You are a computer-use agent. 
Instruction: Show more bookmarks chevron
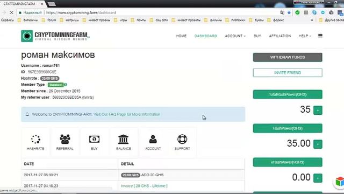pyautogui.click(x=312, y=20)
